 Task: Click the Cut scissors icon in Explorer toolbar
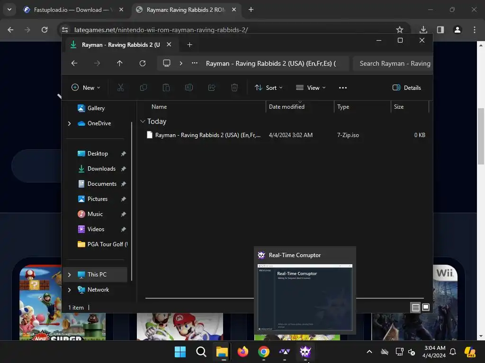coord(121,87)
